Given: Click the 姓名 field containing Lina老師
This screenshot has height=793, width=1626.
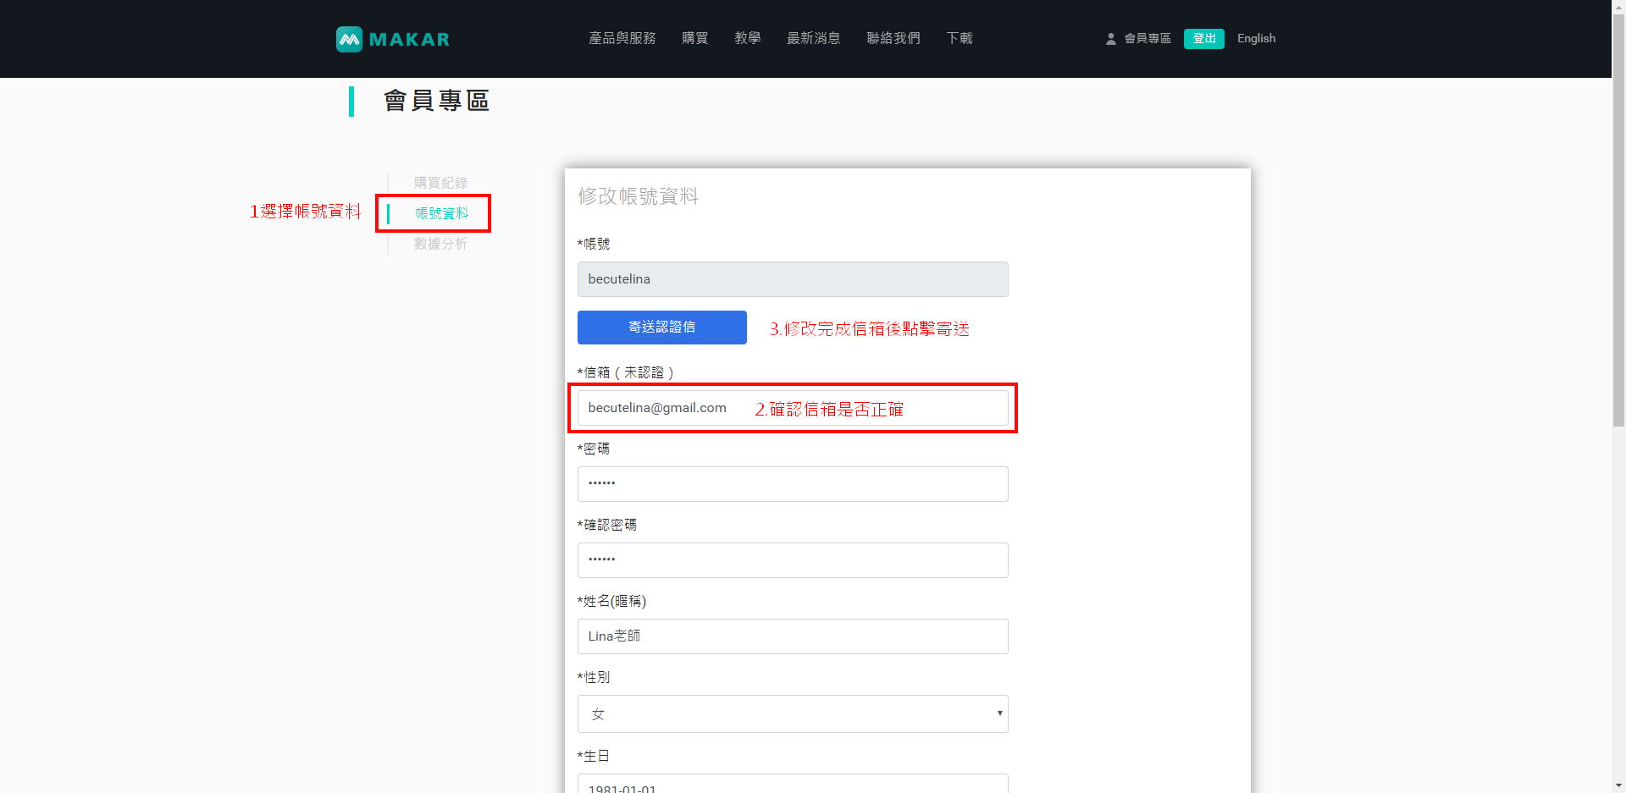Looking at the screenshot, I should pyautogui.click(x=792, y=636).
